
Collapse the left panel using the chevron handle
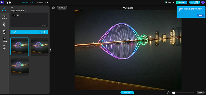coord(50,50)
